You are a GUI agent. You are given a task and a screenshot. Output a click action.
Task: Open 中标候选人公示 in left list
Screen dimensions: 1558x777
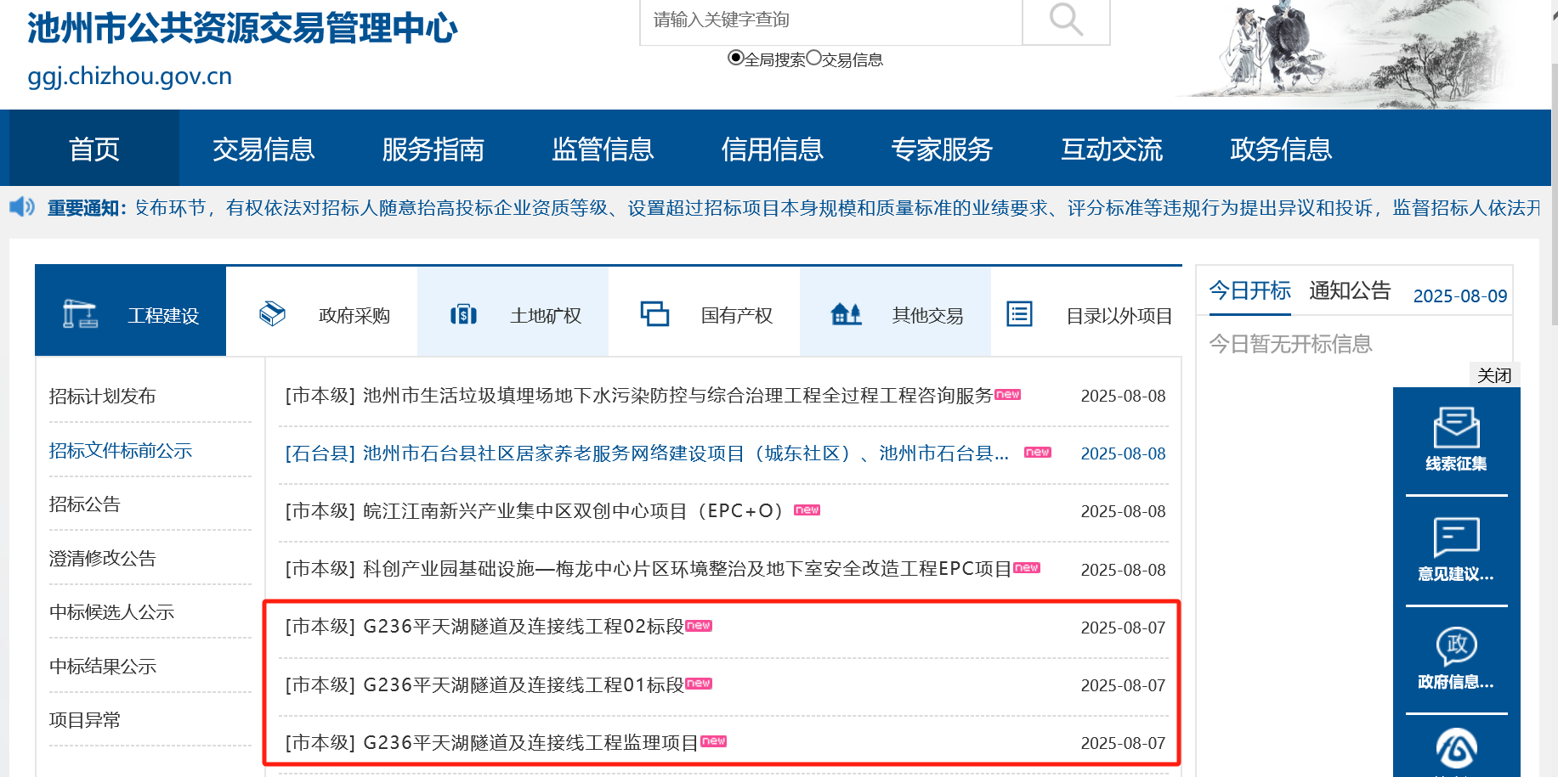(x=111, y=611)
